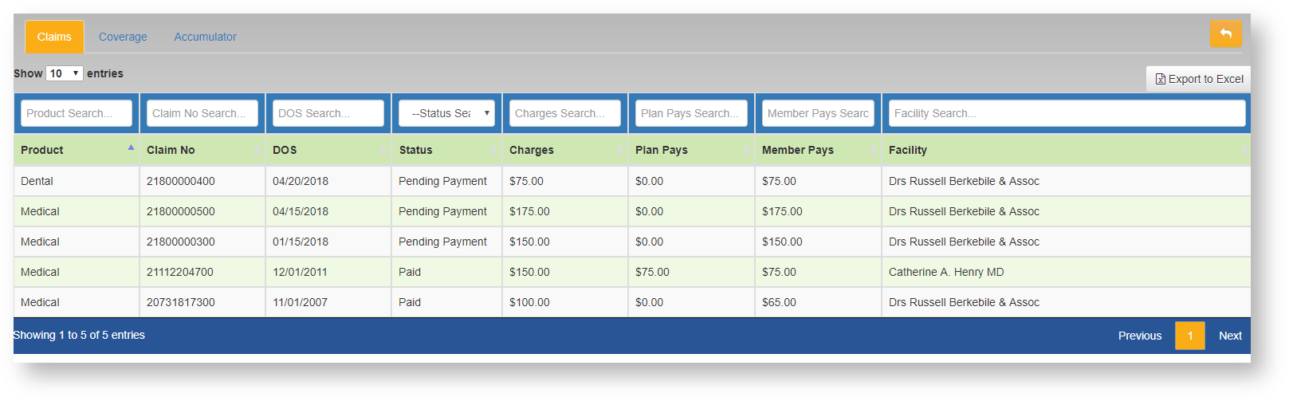The width and height of the screenshot is (1289, 401).
Task: Select claim number 21800000300
Action: click(x=181, y=242)
